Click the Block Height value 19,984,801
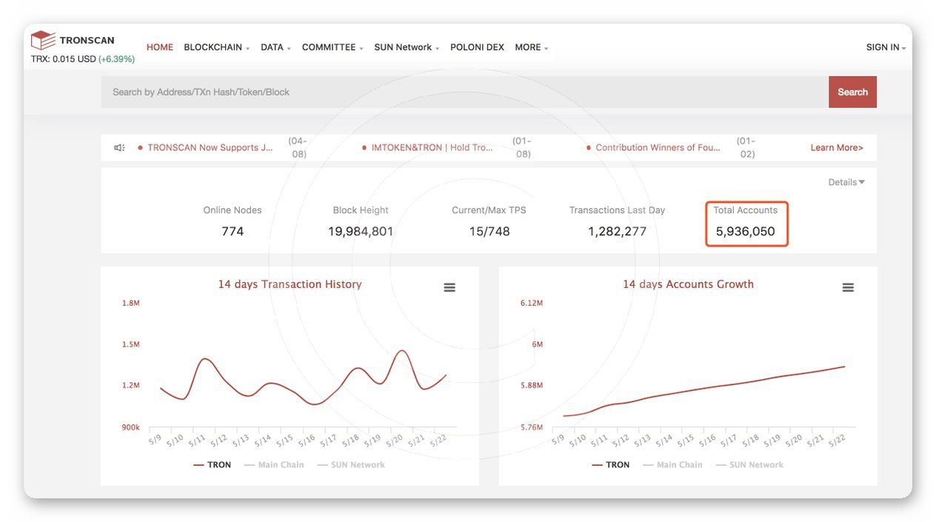Screen dimensions: 936x522 point(361,231)
